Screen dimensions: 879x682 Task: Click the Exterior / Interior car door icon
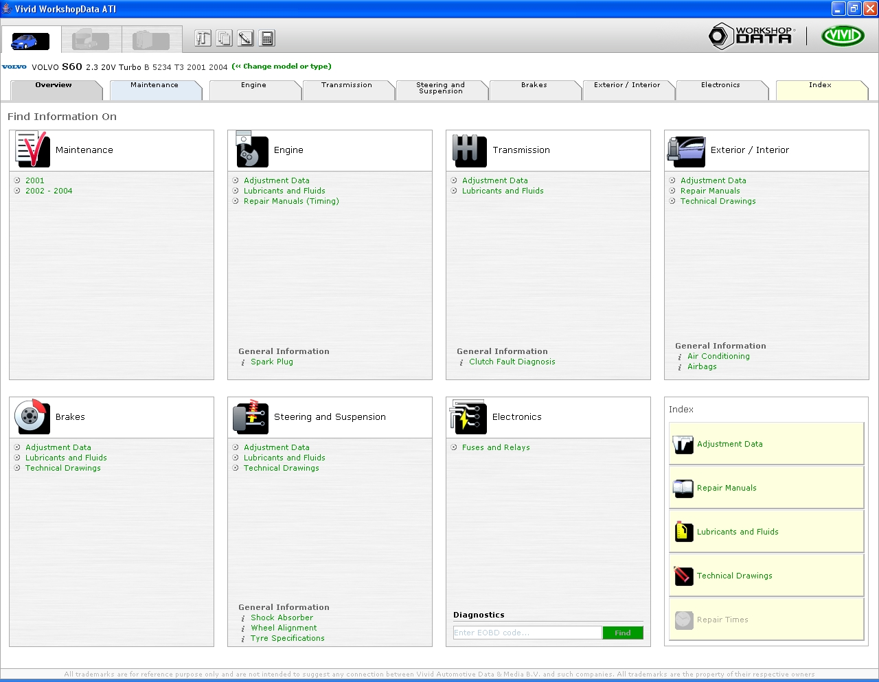pyautogui.click(x=687, y=150)
